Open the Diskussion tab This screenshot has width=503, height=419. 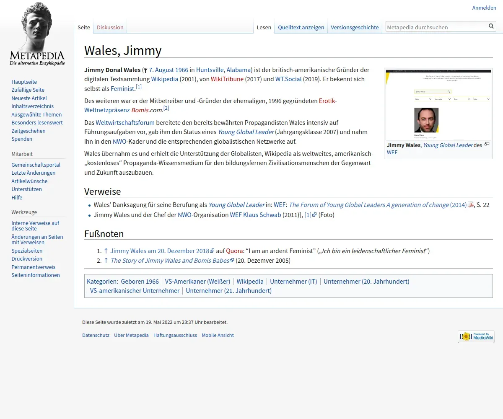[110, 27]
